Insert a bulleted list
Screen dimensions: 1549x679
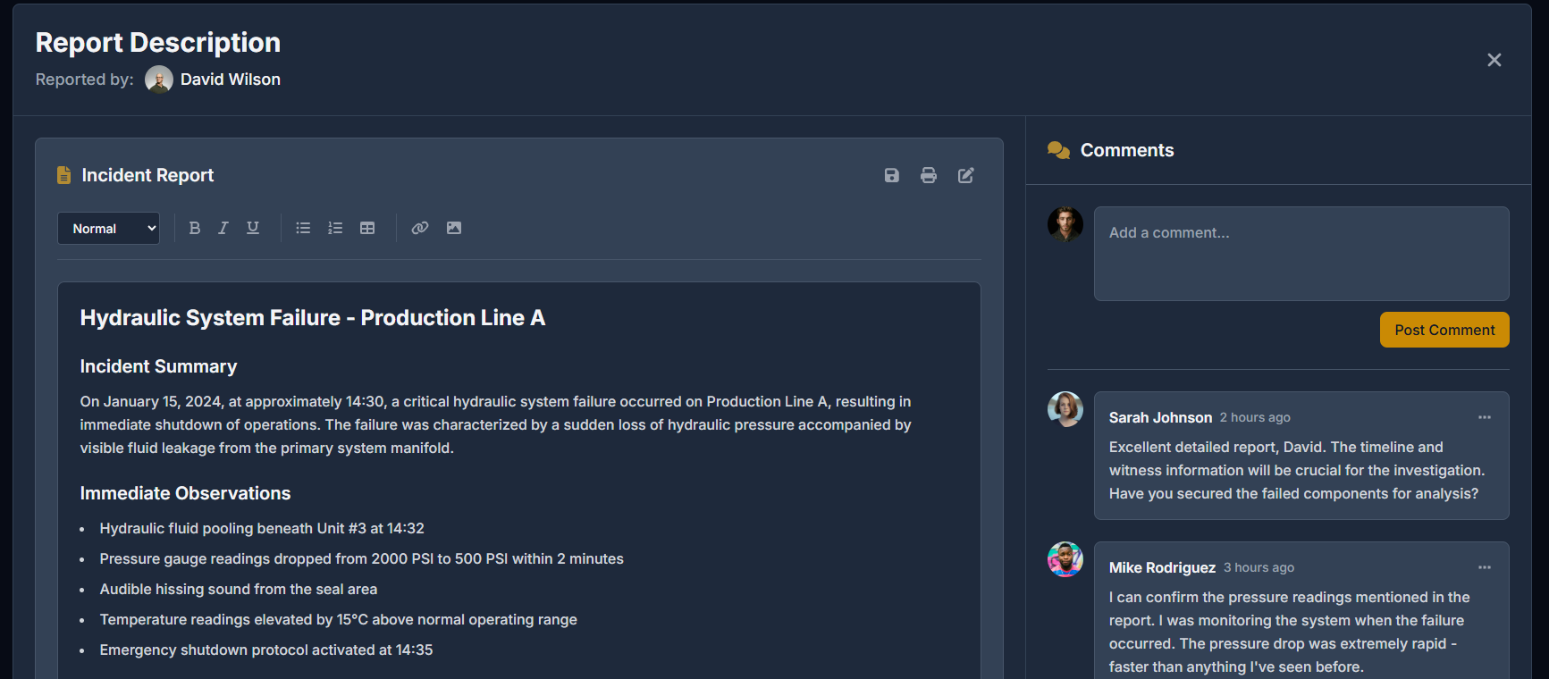click(x=303, y=228)
